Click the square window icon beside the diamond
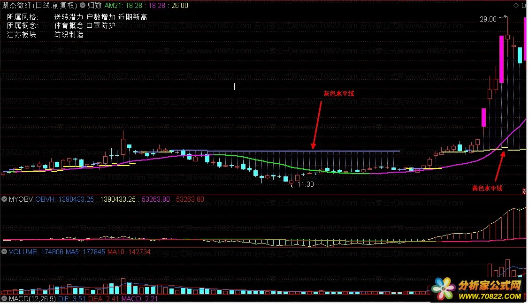529x304 pixels. (524, 5)
